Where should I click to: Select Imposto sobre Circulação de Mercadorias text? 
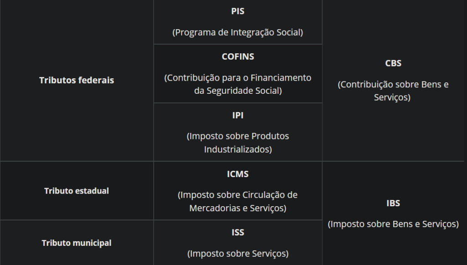pyautogui.click(x=238, y=201)
